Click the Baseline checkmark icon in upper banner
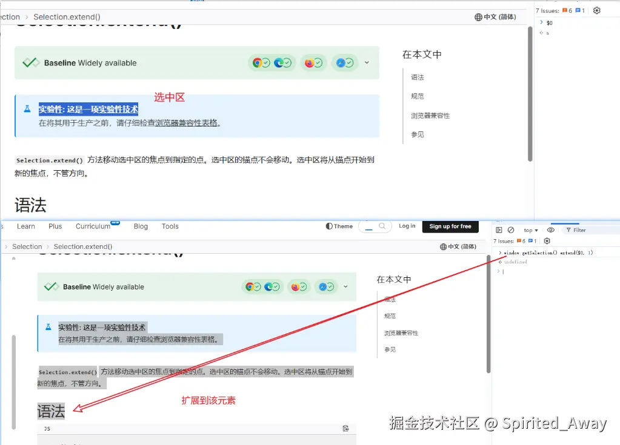The height and width of the screenshot is (445, 620). pos(31,62)
